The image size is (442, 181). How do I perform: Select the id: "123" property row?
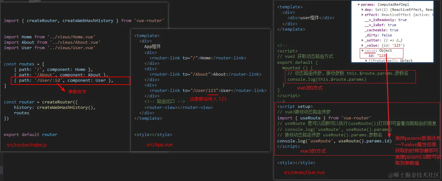pos(378,56)
